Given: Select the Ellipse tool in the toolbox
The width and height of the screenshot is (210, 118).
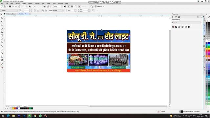Looking at the screenshot, I should click(2, 39).
